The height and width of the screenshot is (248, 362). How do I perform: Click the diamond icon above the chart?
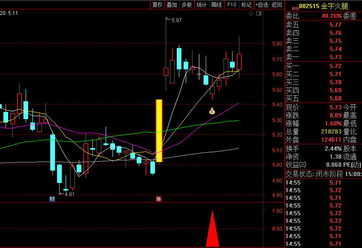[x=251, y=13]
